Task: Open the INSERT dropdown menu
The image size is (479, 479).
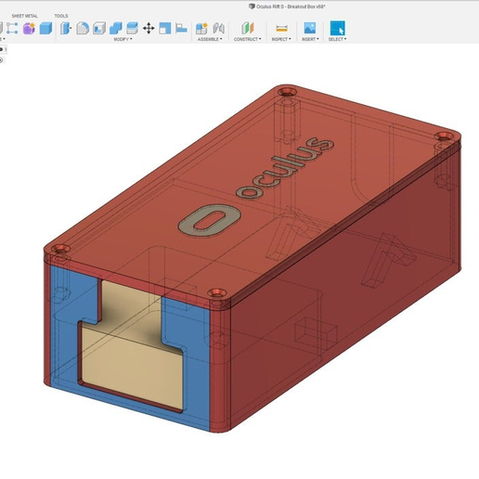Action: pyautogui.click(x=310, y=39)
